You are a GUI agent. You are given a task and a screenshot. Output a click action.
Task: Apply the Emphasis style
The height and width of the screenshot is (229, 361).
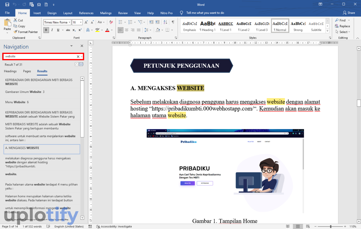[190, 26]
